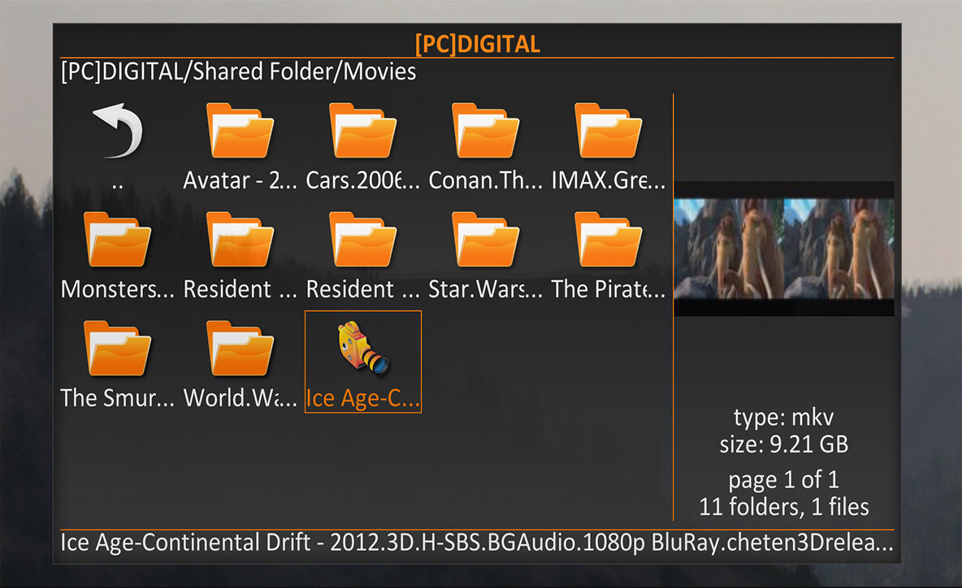Click the 'World.Wa...' label
Viewport: 962px width, 588px height.
click(x=240, y=398)
